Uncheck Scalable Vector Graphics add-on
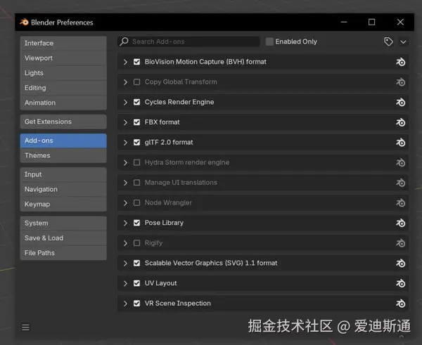Screen dimensions: 422x345 [x=136, y=263]
